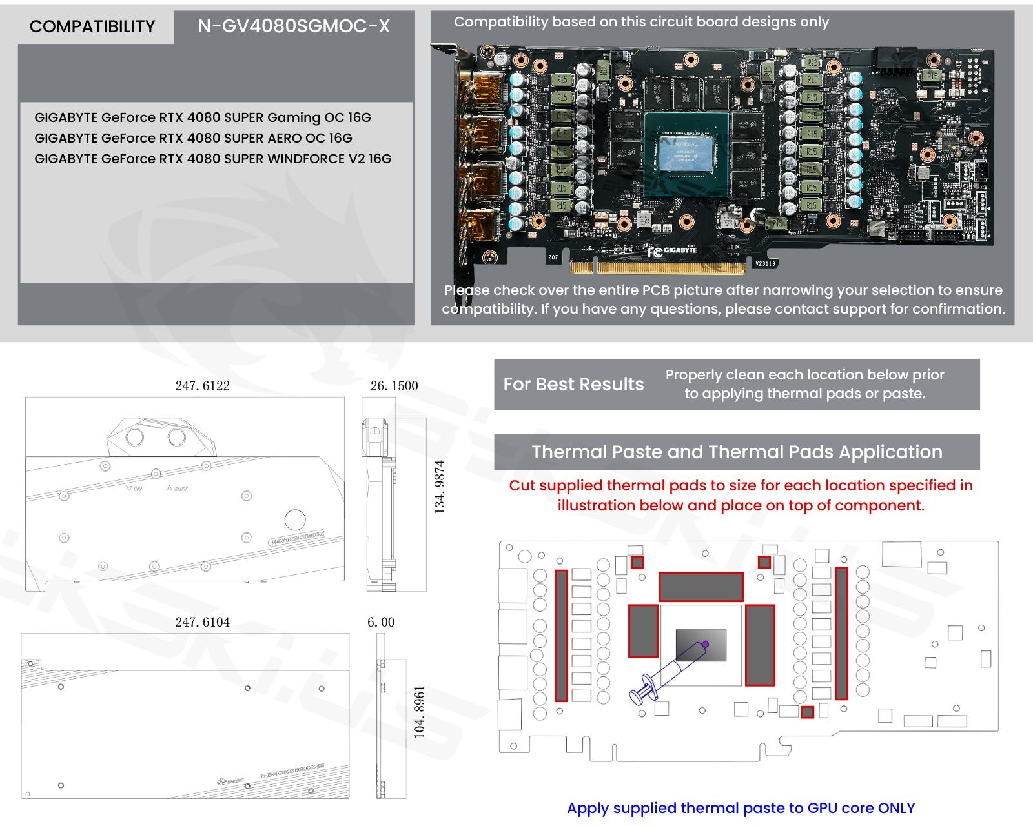Click the left port hole on water block drawing
Screen dimensions: 1033x826
pyautogui.click(x=135, y=437)
